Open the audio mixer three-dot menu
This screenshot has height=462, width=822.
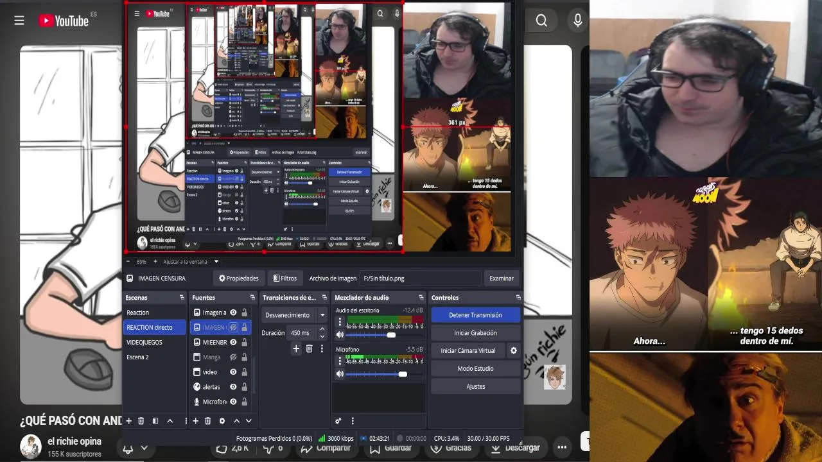pyautogui.click(x=352, y=421)
